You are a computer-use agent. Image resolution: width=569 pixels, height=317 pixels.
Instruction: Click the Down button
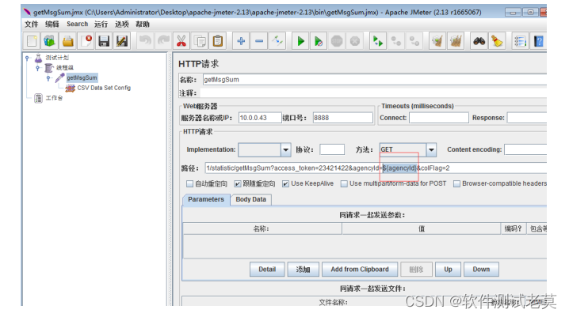[481, 270]
